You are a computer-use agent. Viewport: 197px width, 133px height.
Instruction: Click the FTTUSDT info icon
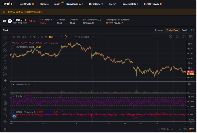(x=26, y=20)
